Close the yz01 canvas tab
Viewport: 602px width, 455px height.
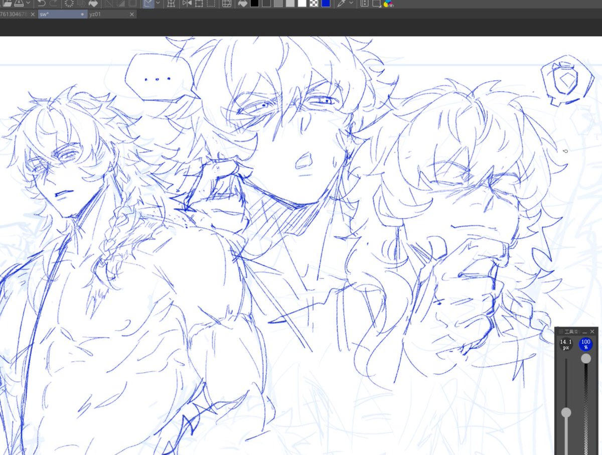coord(132,15)
